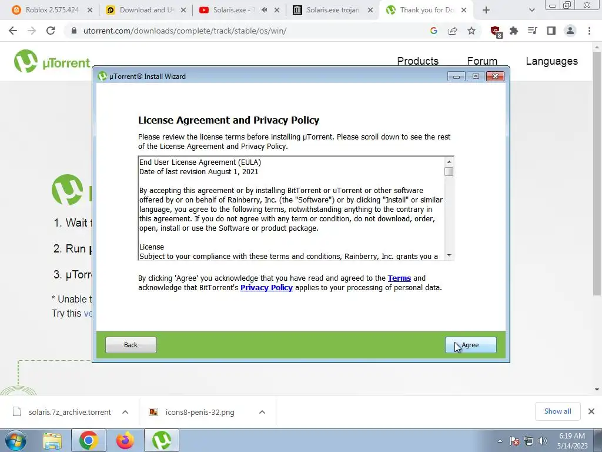Mute the YouTube tab via speaker icon

tap(264, 10)
